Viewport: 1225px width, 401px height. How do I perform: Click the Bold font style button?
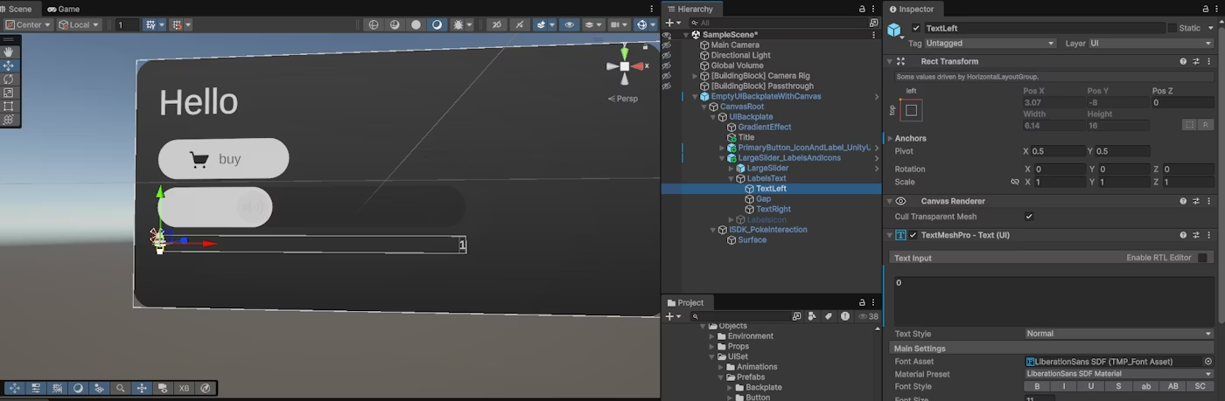(x=1037, y=386)
